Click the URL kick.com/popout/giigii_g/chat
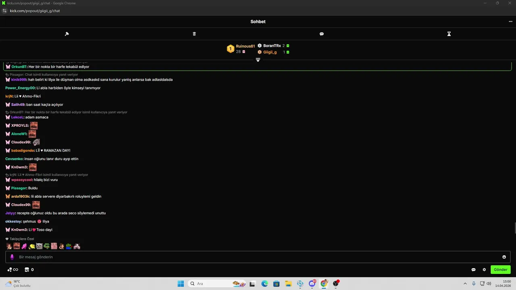Viewport: 516px width, 290px height. tap(35, 11)
